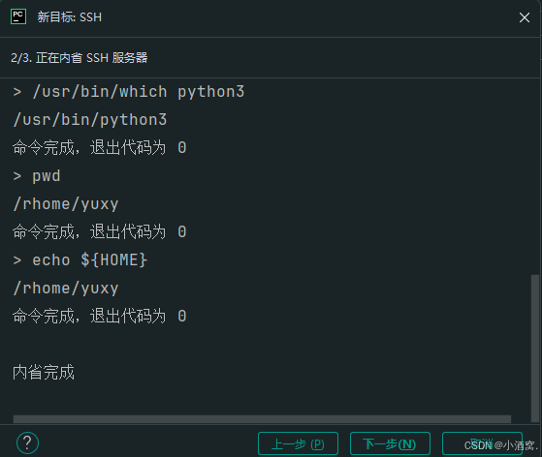Viewport: 542px width, 457px height.
Task: Click the '/usr/bin/python3' output line
Action: (90, 120)
